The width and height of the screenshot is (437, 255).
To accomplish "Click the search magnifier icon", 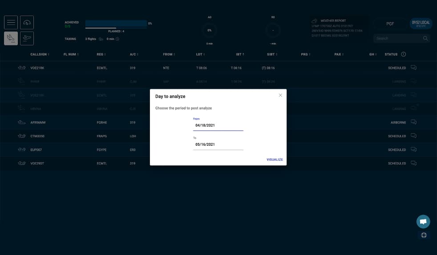I will click(425, 38).
